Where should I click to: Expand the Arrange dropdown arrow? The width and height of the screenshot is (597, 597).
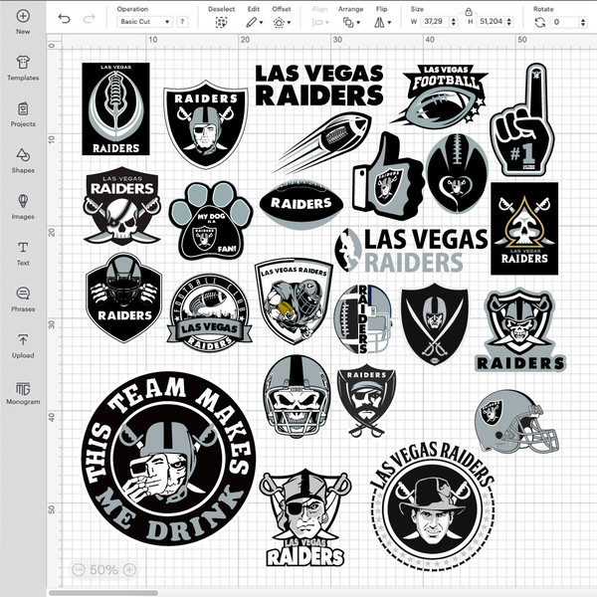click(x=358, y=23)
